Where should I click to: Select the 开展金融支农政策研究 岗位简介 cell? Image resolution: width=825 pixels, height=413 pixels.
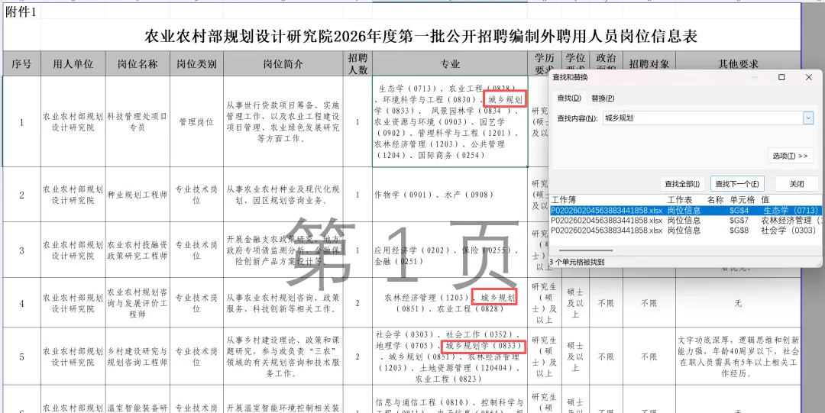[283, 250]
